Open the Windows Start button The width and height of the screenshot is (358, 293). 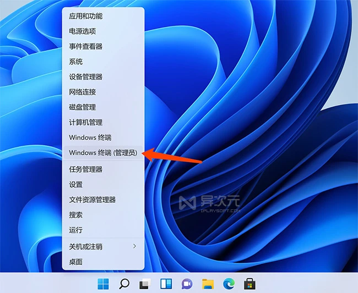(103, 284)
